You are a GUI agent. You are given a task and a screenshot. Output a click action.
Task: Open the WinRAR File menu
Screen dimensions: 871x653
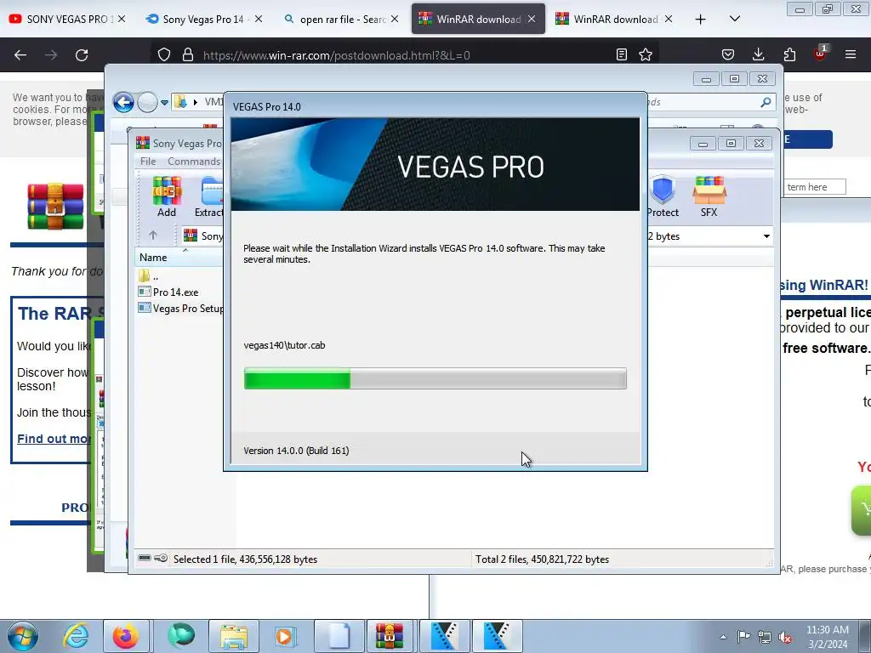coord(148,161)
